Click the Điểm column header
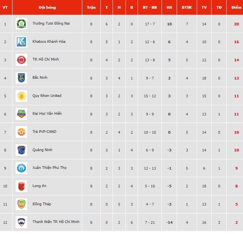The width and height of the screenshot is (243, 234). [236, 7]
